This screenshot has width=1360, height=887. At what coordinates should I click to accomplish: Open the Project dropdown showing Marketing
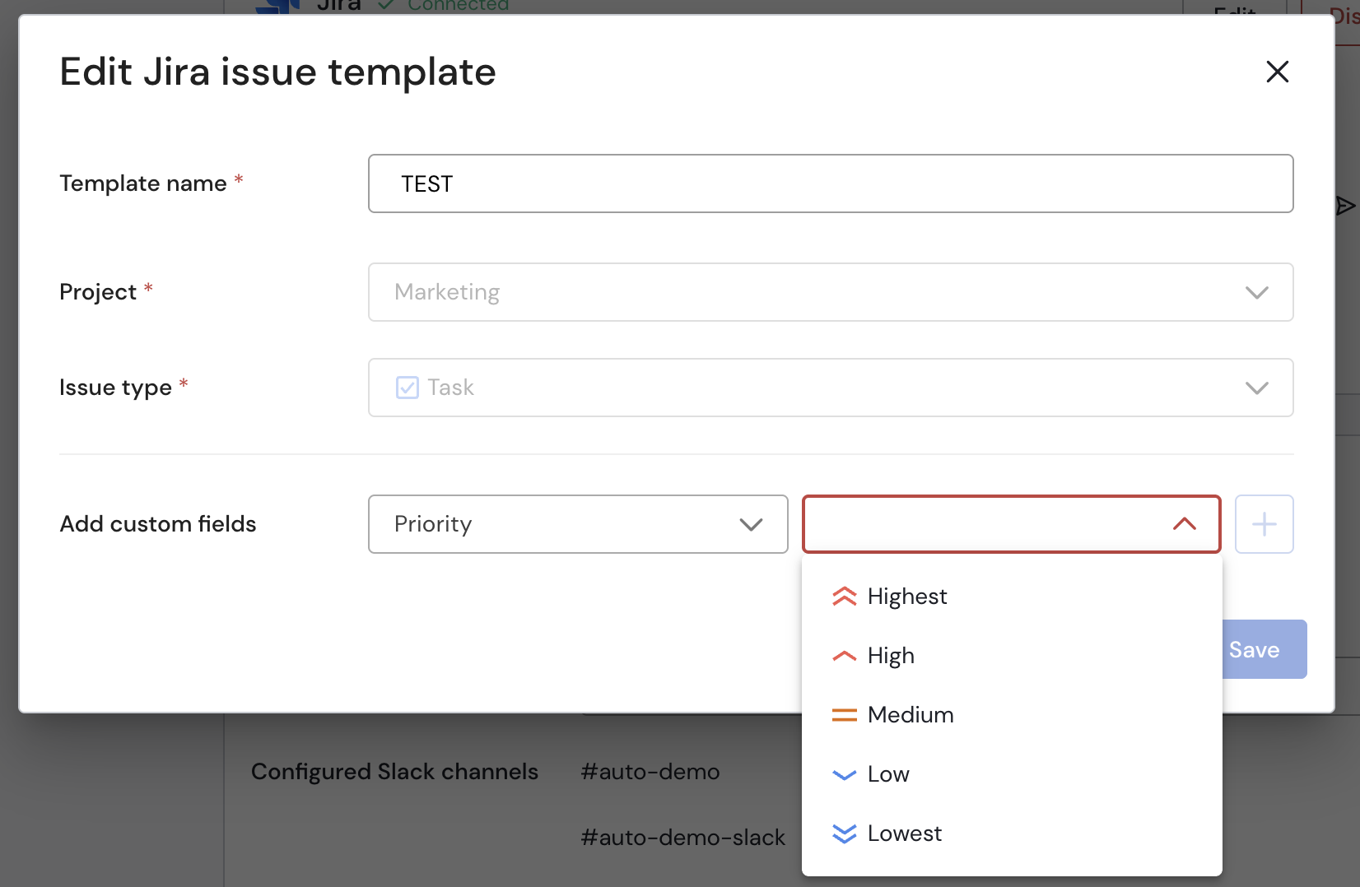(x=831, y=292)
